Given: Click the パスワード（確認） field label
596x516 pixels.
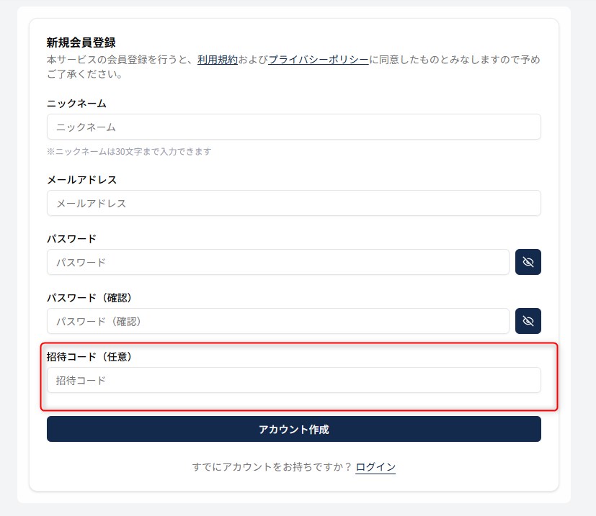Looking at the screenshot, I should click(x=92, y=298).
